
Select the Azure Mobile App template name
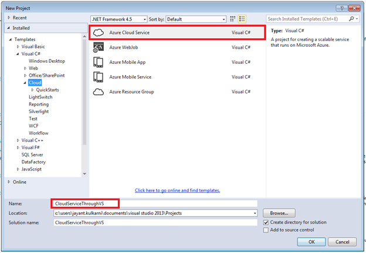pyautogui.click(x=127, y=62)
